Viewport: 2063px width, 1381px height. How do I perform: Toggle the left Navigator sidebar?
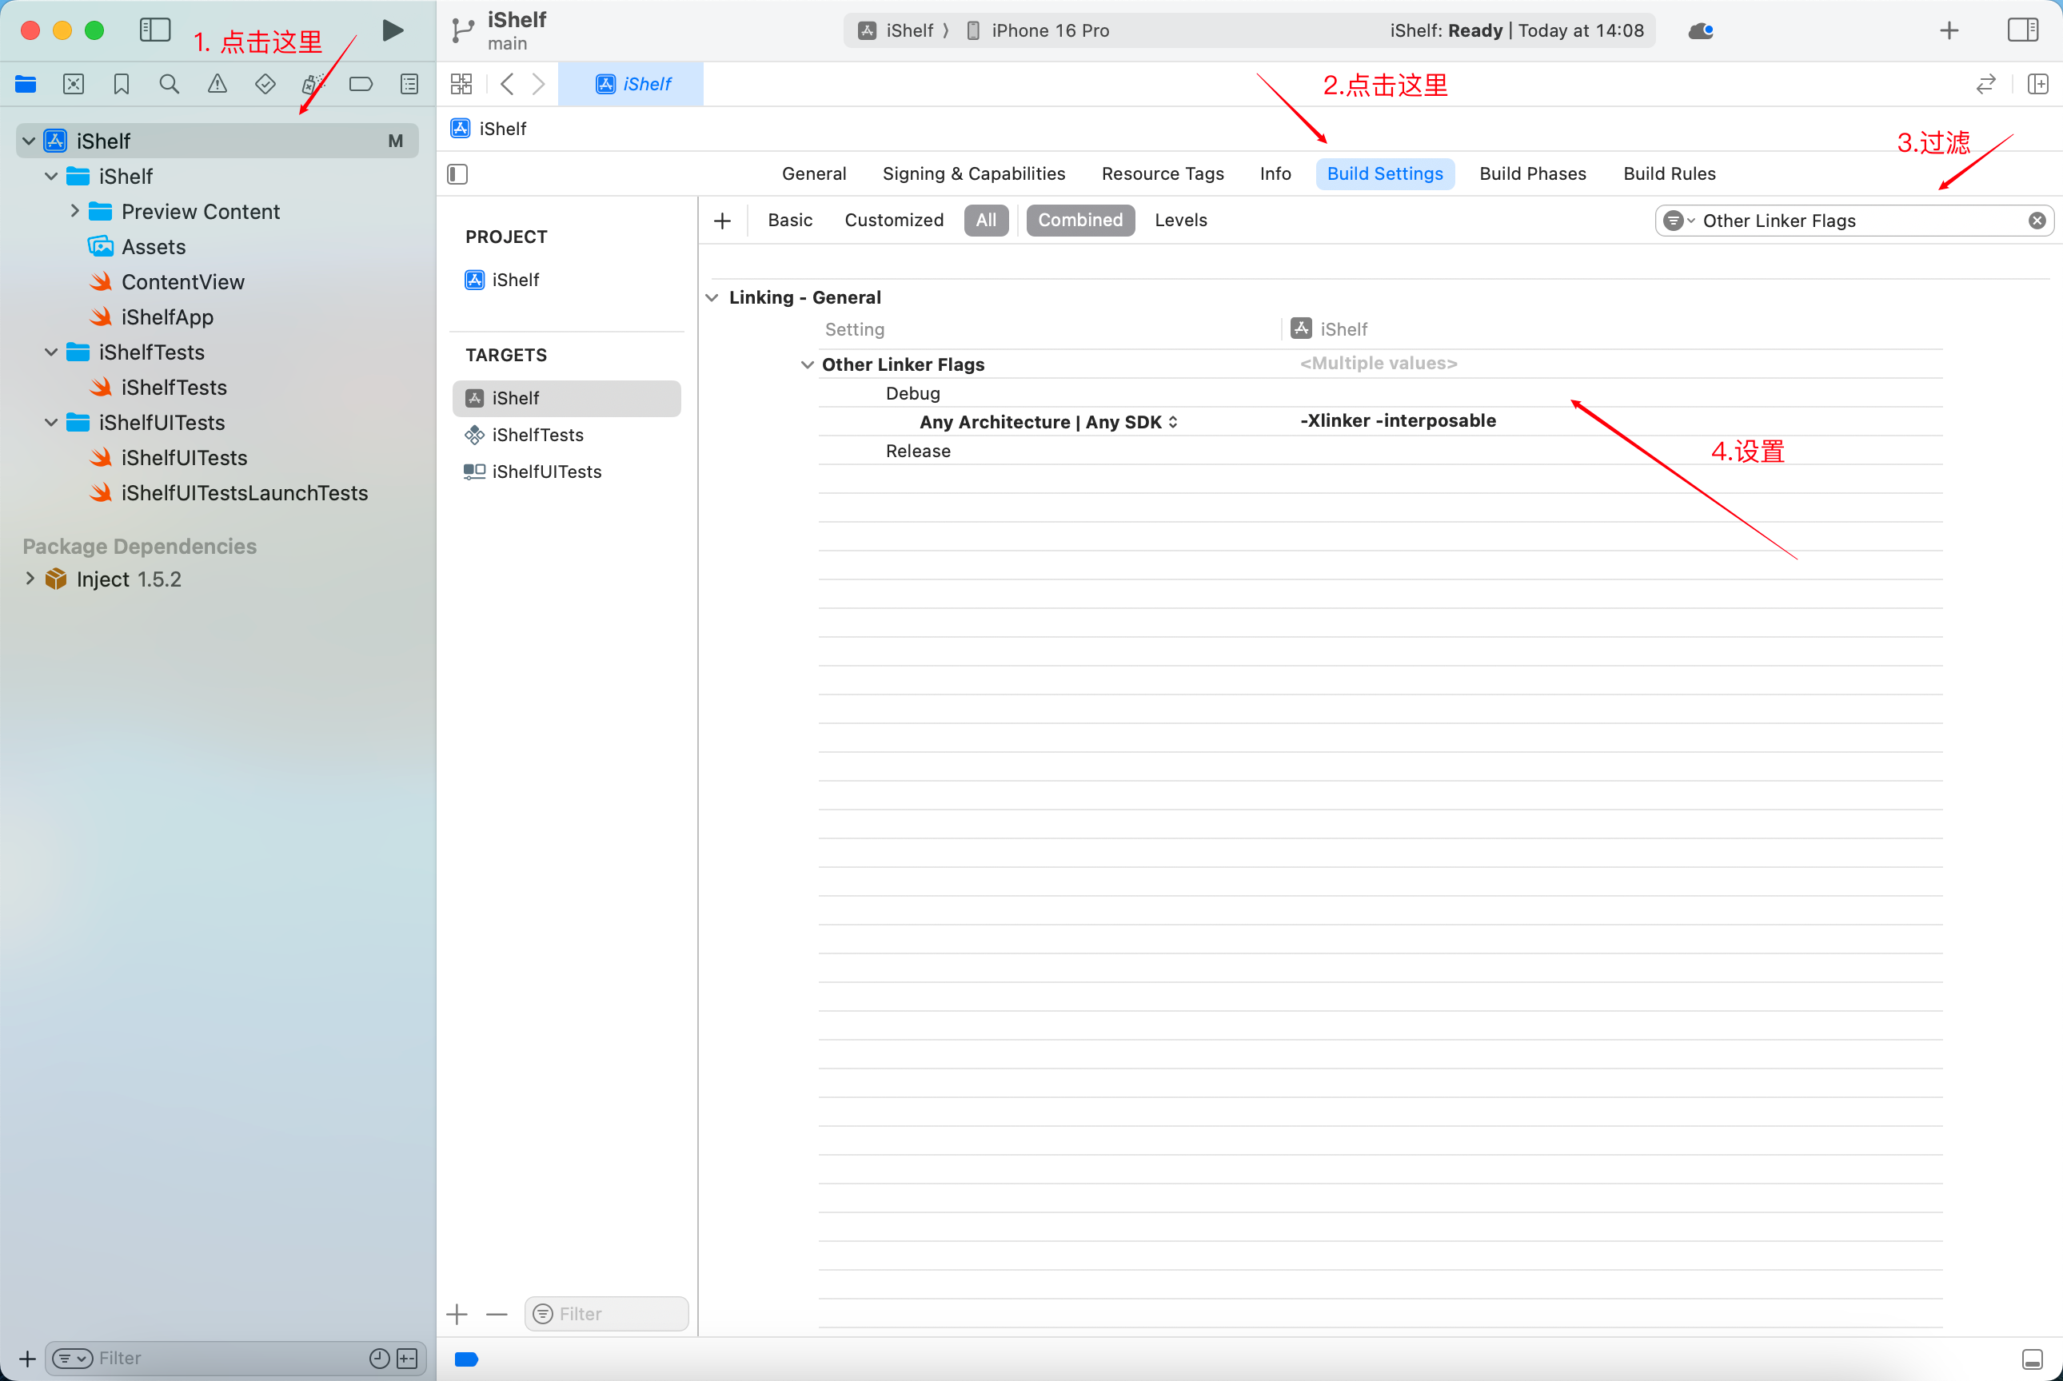coord(155,31)
